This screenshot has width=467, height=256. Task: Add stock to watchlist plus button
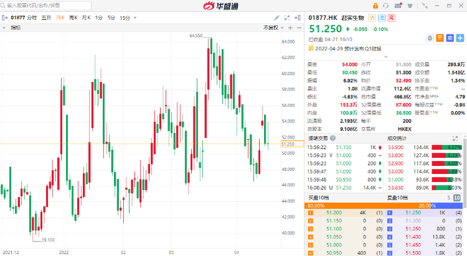(x=460, y=38)
